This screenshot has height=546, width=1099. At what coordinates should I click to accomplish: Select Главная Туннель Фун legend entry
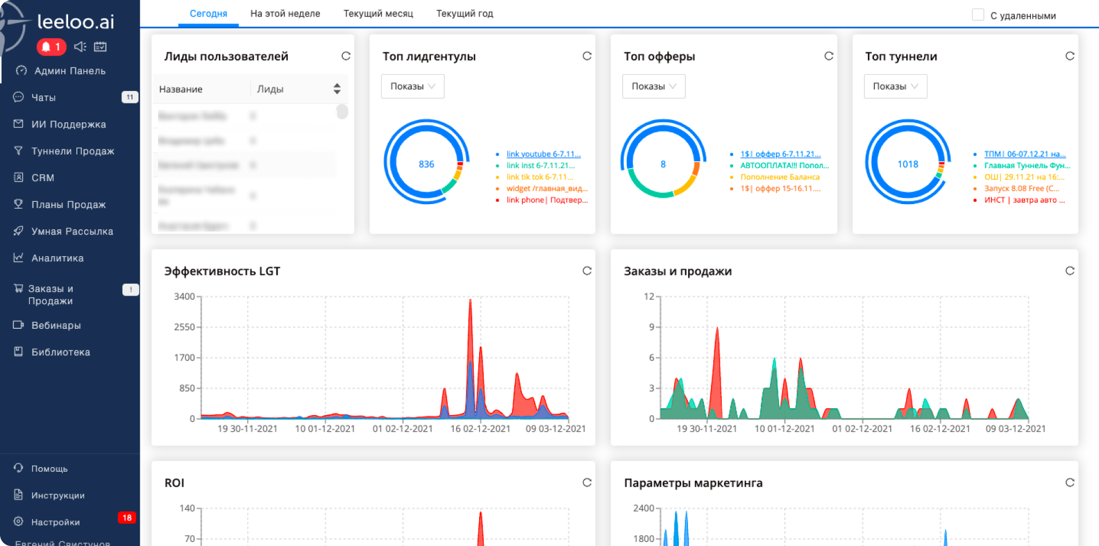(1027, 165)
